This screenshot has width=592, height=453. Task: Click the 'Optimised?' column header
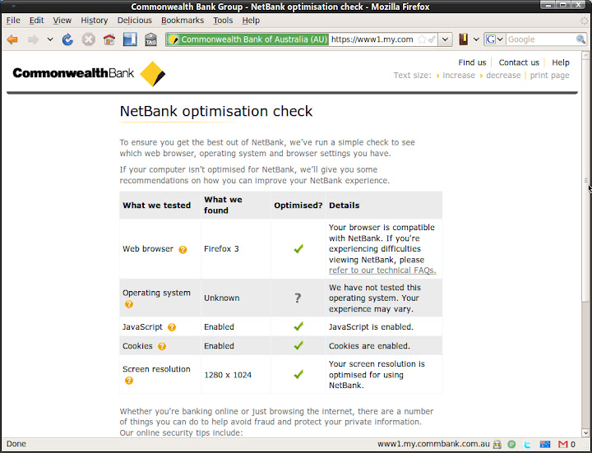tap(298, 206)
